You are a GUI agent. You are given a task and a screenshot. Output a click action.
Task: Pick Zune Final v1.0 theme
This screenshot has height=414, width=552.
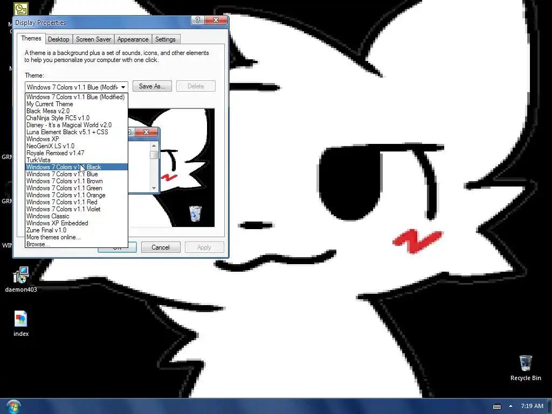75,230
